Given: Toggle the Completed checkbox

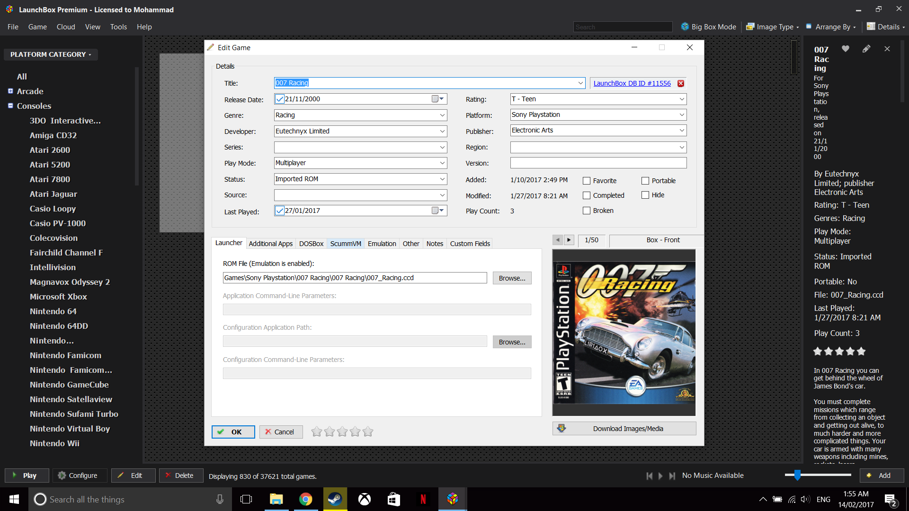Looking at the screenshot, I should (587, 195).
